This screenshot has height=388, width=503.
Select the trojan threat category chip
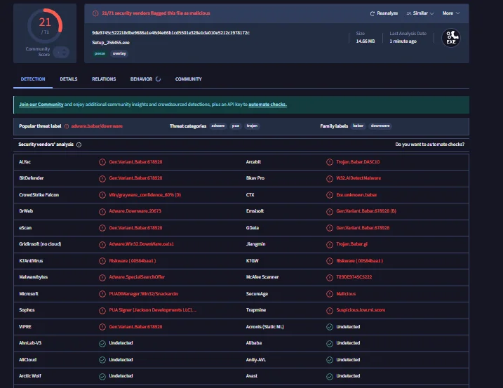[252, 126]
